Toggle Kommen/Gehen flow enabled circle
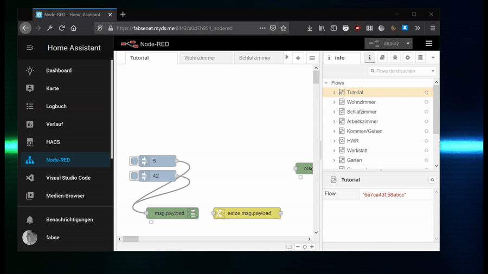 426,131
